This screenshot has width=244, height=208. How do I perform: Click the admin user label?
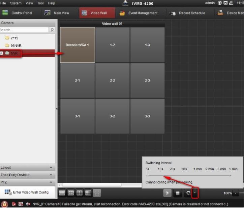[210, 3]
